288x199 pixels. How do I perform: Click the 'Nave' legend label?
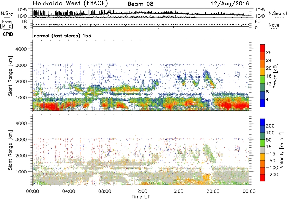click(274, 25)
